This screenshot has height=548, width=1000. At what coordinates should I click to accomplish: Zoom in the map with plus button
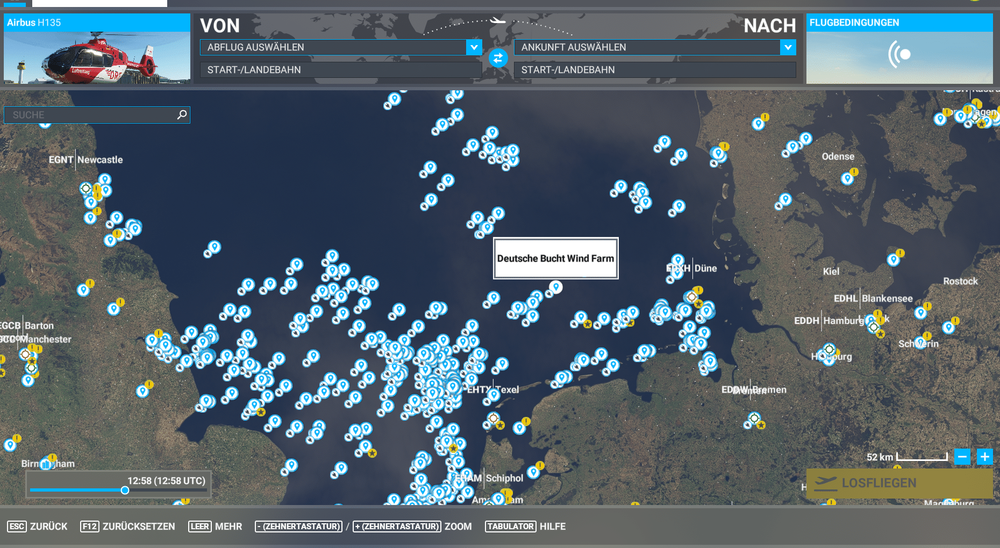(985, 457)
